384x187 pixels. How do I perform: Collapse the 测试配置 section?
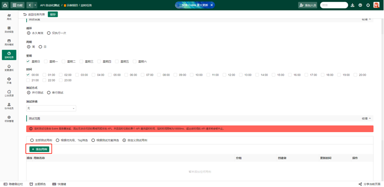[x=366, y=19]
